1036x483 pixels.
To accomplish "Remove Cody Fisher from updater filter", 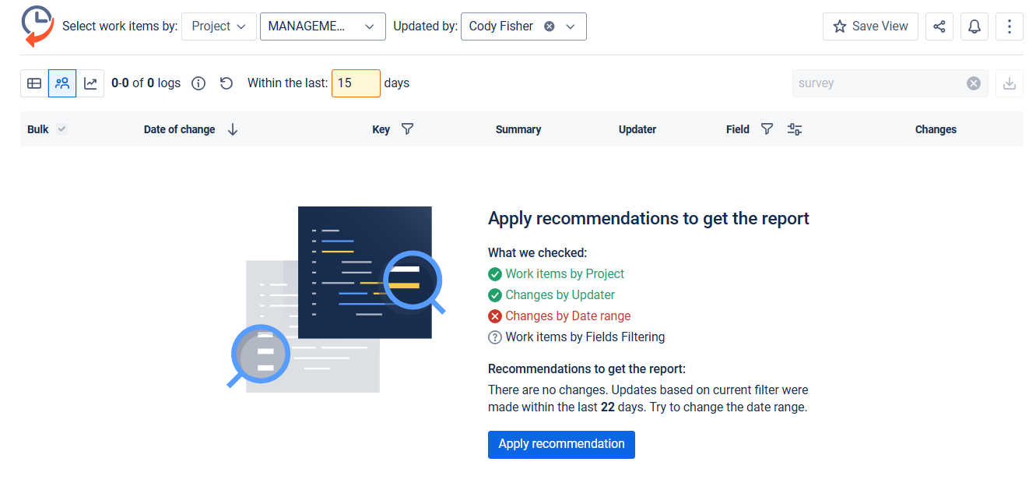I will (550, 26).
